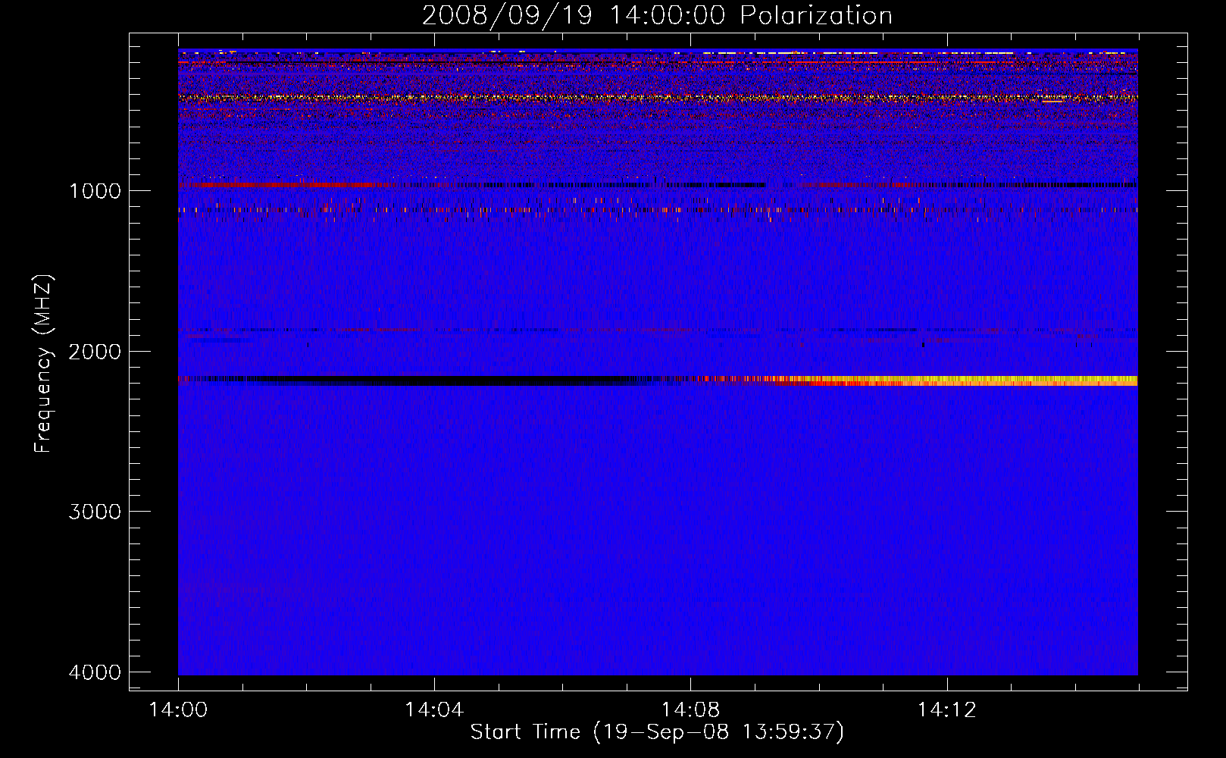
Task: Click the 3000 frequency tick label
Action: tap(95, 512)
